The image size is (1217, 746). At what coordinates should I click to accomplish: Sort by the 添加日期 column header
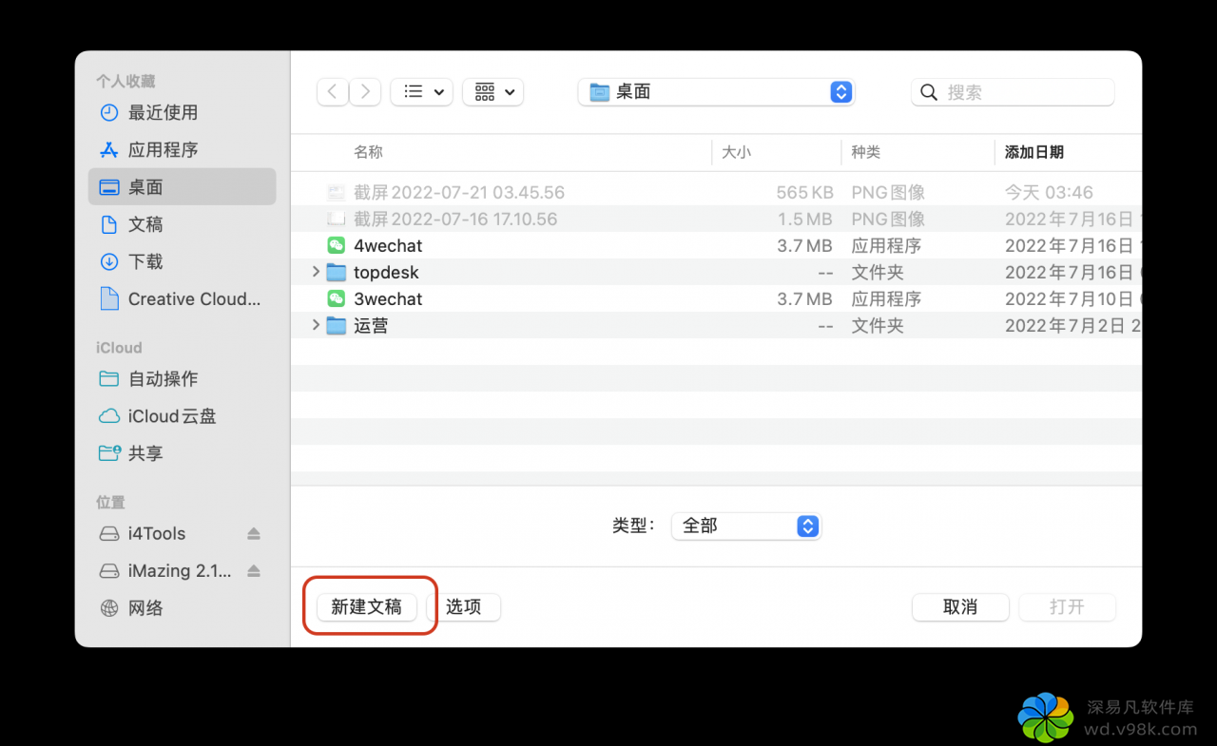pos(1034,152)
